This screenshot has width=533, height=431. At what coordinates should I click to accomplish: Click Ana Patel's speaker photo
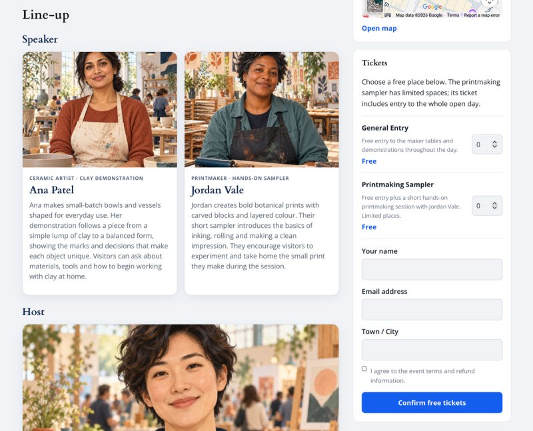click(99, 109)
